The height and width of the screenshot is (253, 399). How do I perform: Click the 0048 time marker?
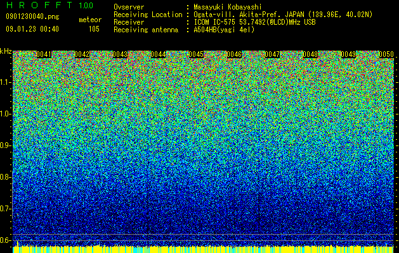click(310, 54)
